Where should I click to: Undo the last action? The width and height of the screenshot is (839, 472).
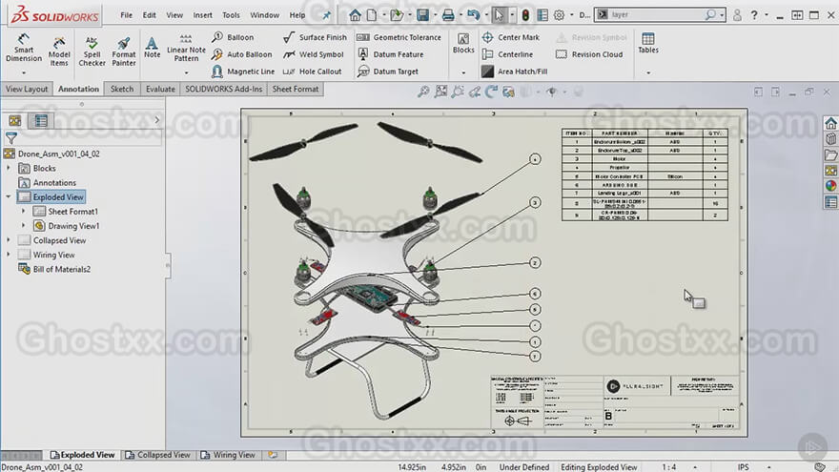click(x=473, y=15)
